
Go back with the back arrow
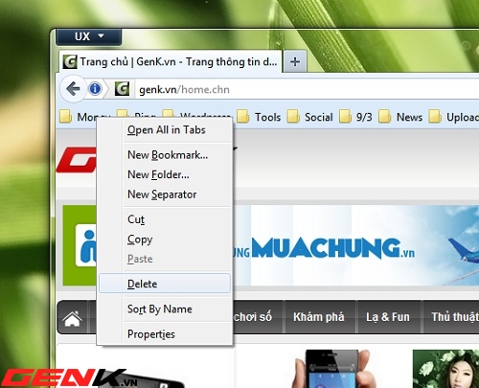click(x=73, y=89)
